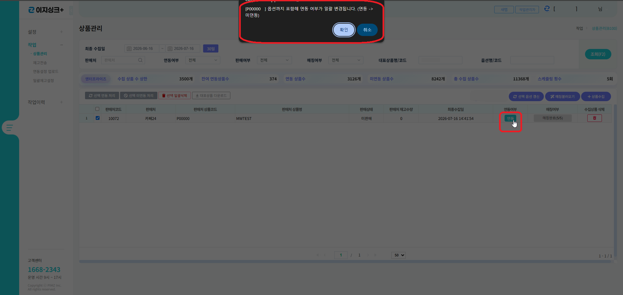Screen dimensions: 623x295
Task: Click the 엔터프라이즈 plan badge
Action: pos(96,79)
